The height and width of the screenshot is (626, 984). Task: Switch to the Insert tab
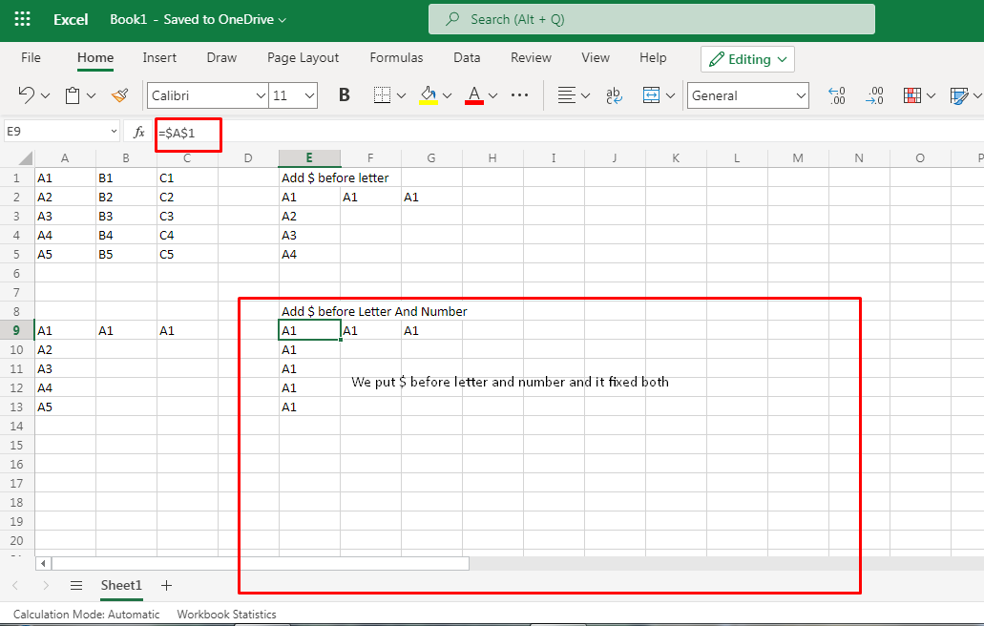point(159,57)
